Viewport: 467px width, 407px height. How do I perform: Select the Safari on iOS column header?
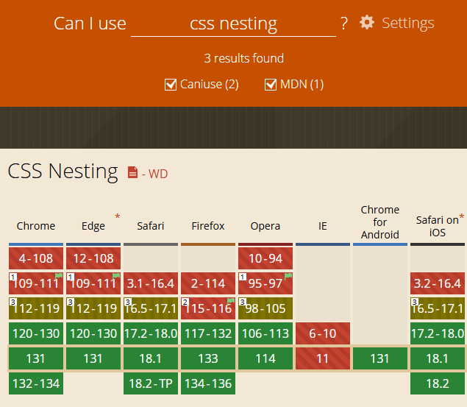pos(438,226)
